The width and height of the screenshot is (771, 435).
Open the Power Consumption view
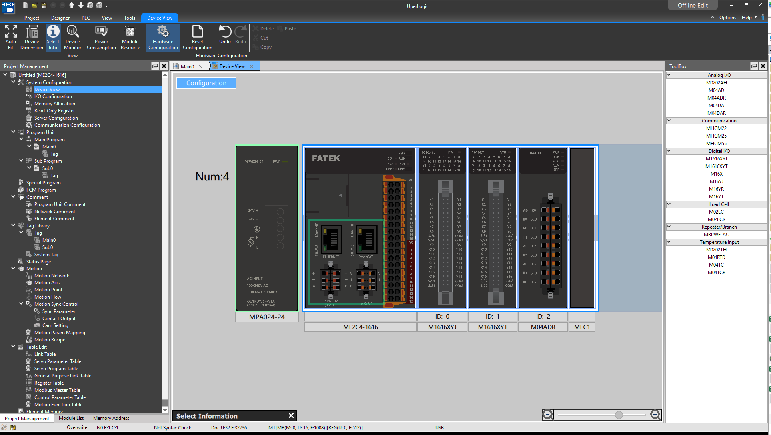pos(101,37)
